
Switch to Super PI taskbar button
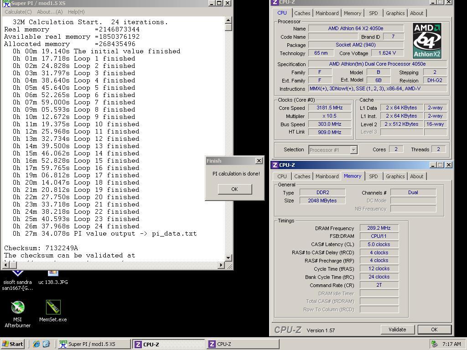94,344
